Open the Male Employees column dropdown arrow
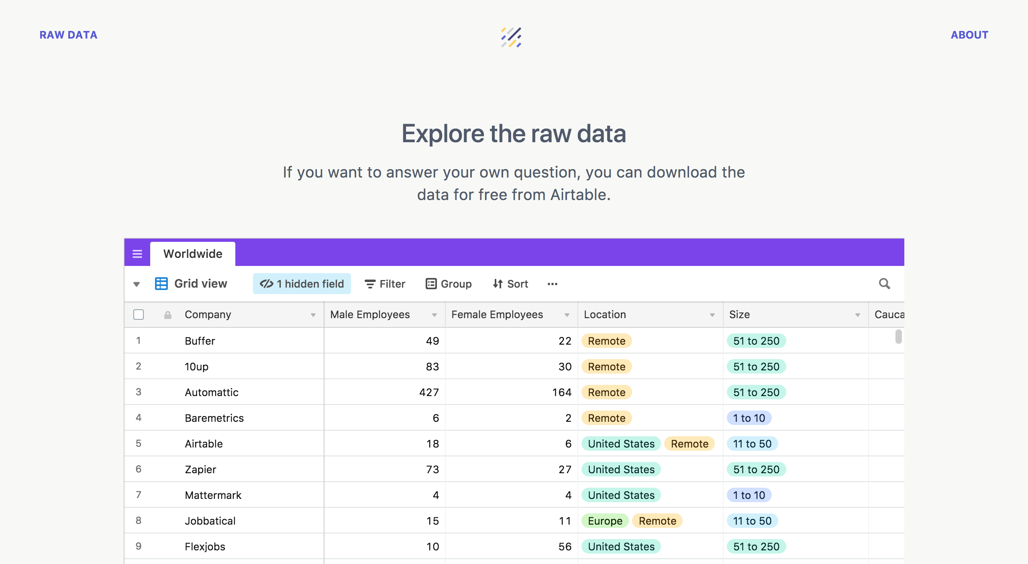 [x=434, y=315]
